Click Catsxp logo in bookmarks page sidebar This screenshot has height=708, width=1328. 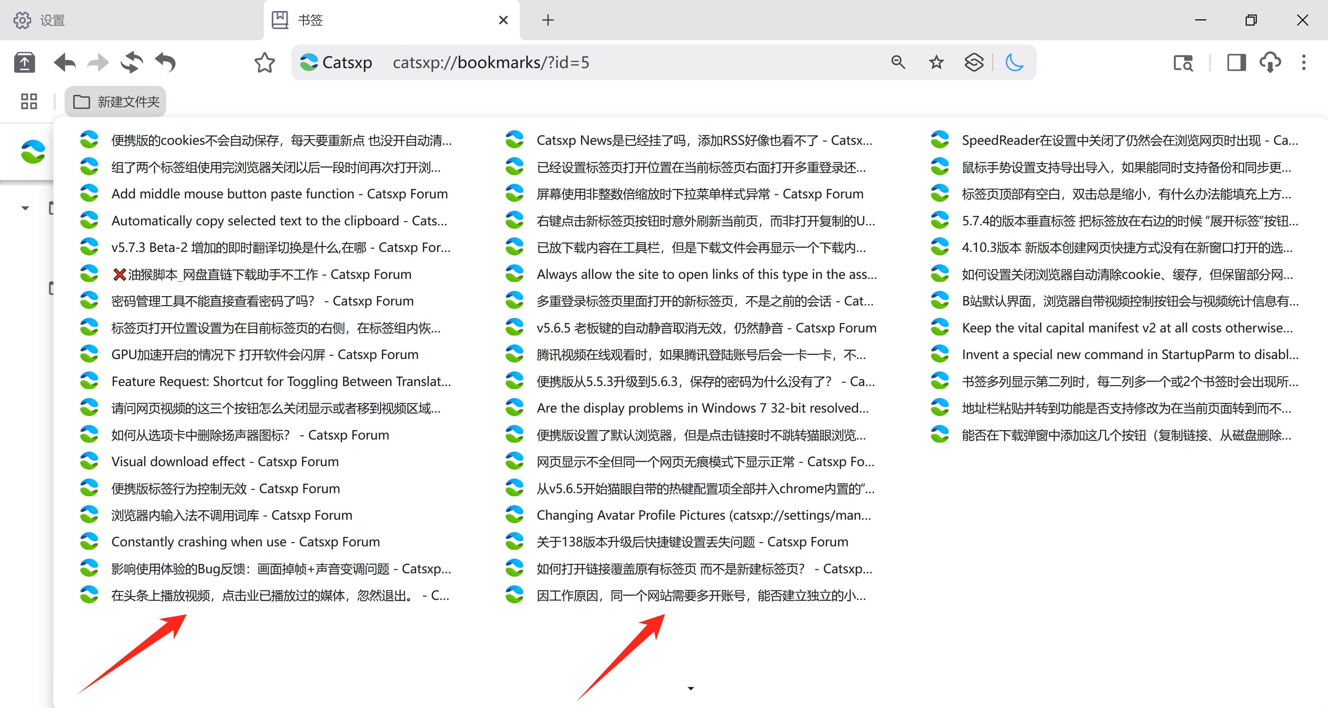pyautogui.click(x=33, y=151)
